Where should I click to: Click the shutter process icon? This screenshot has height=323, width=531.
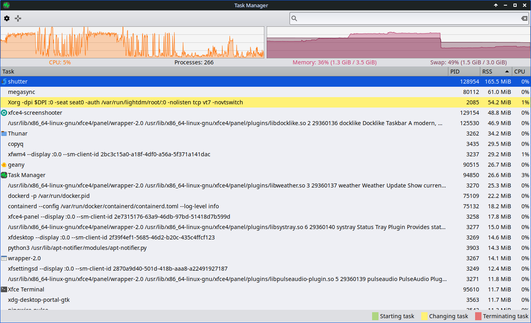4,82
